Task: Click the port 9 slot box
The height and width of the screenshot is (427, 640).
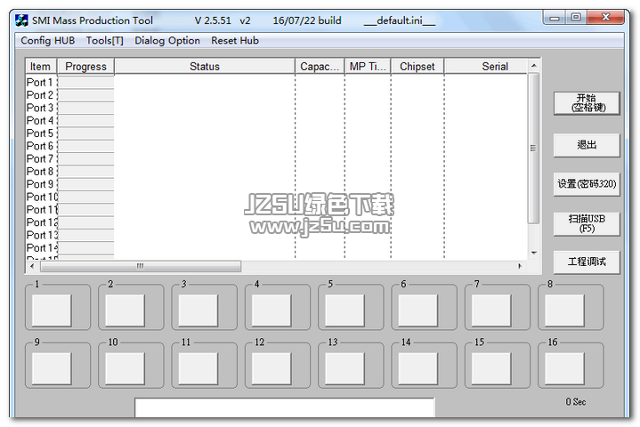Action: 52,368
